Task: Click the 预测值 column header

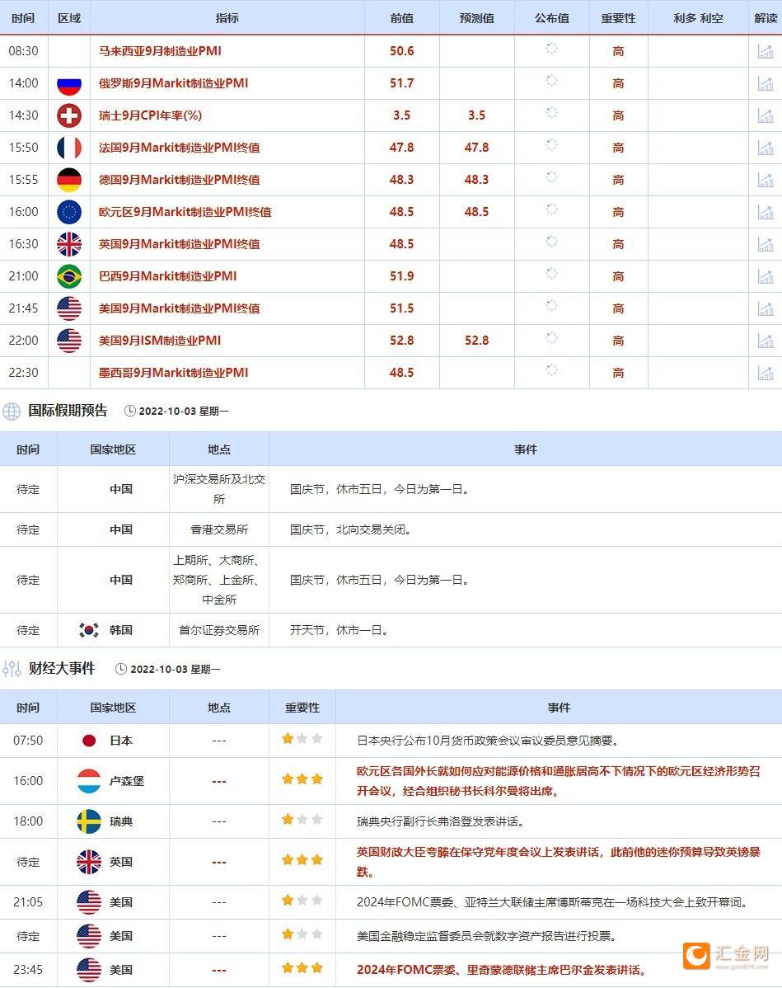Action: coord(476,17)
